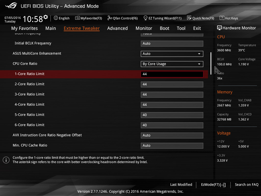Image resolution: width=261 pixels, height=196 pixels.
Task: Click the 10:58 clock display
Action: pos(33,19)
